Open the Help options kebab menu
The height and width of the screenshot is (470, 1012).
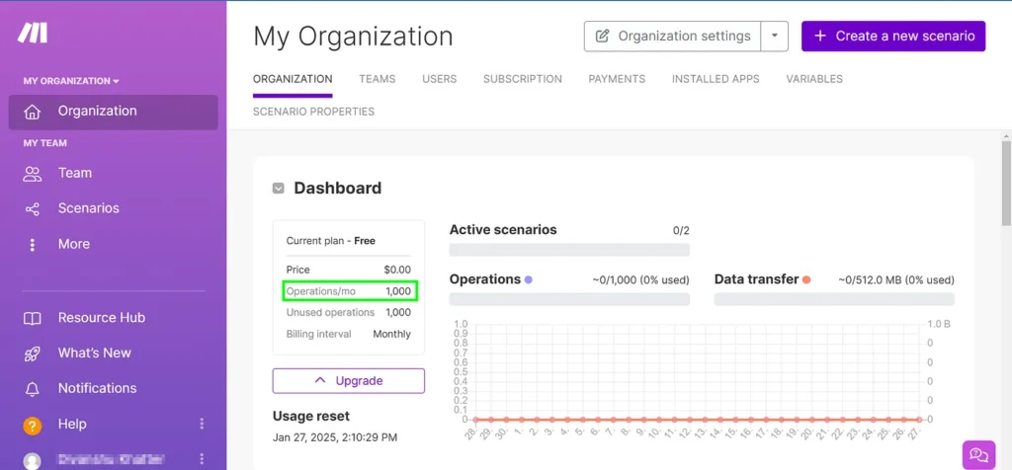click(202, 424)
